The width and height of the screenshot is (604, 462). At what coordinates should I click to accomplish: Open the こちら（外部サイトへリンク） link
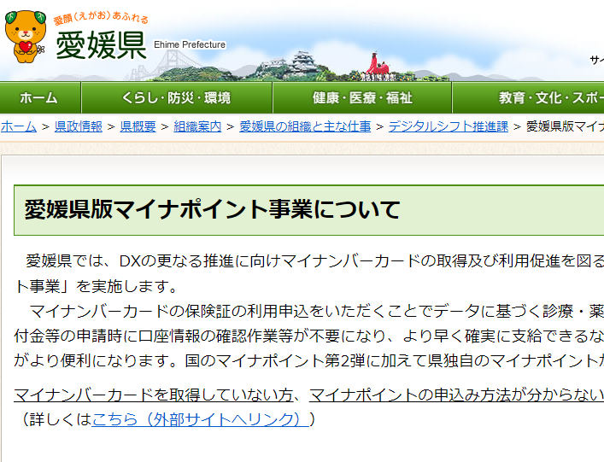pyautogui.click(x=200, y=419)
